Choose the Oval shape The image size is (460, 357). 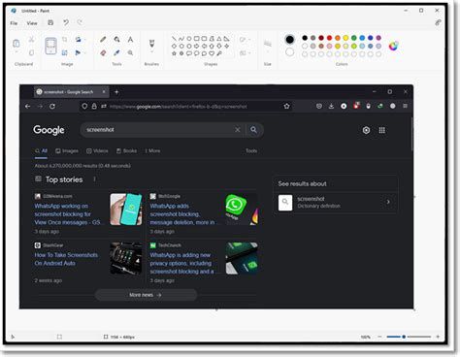[x=189, y=39]
